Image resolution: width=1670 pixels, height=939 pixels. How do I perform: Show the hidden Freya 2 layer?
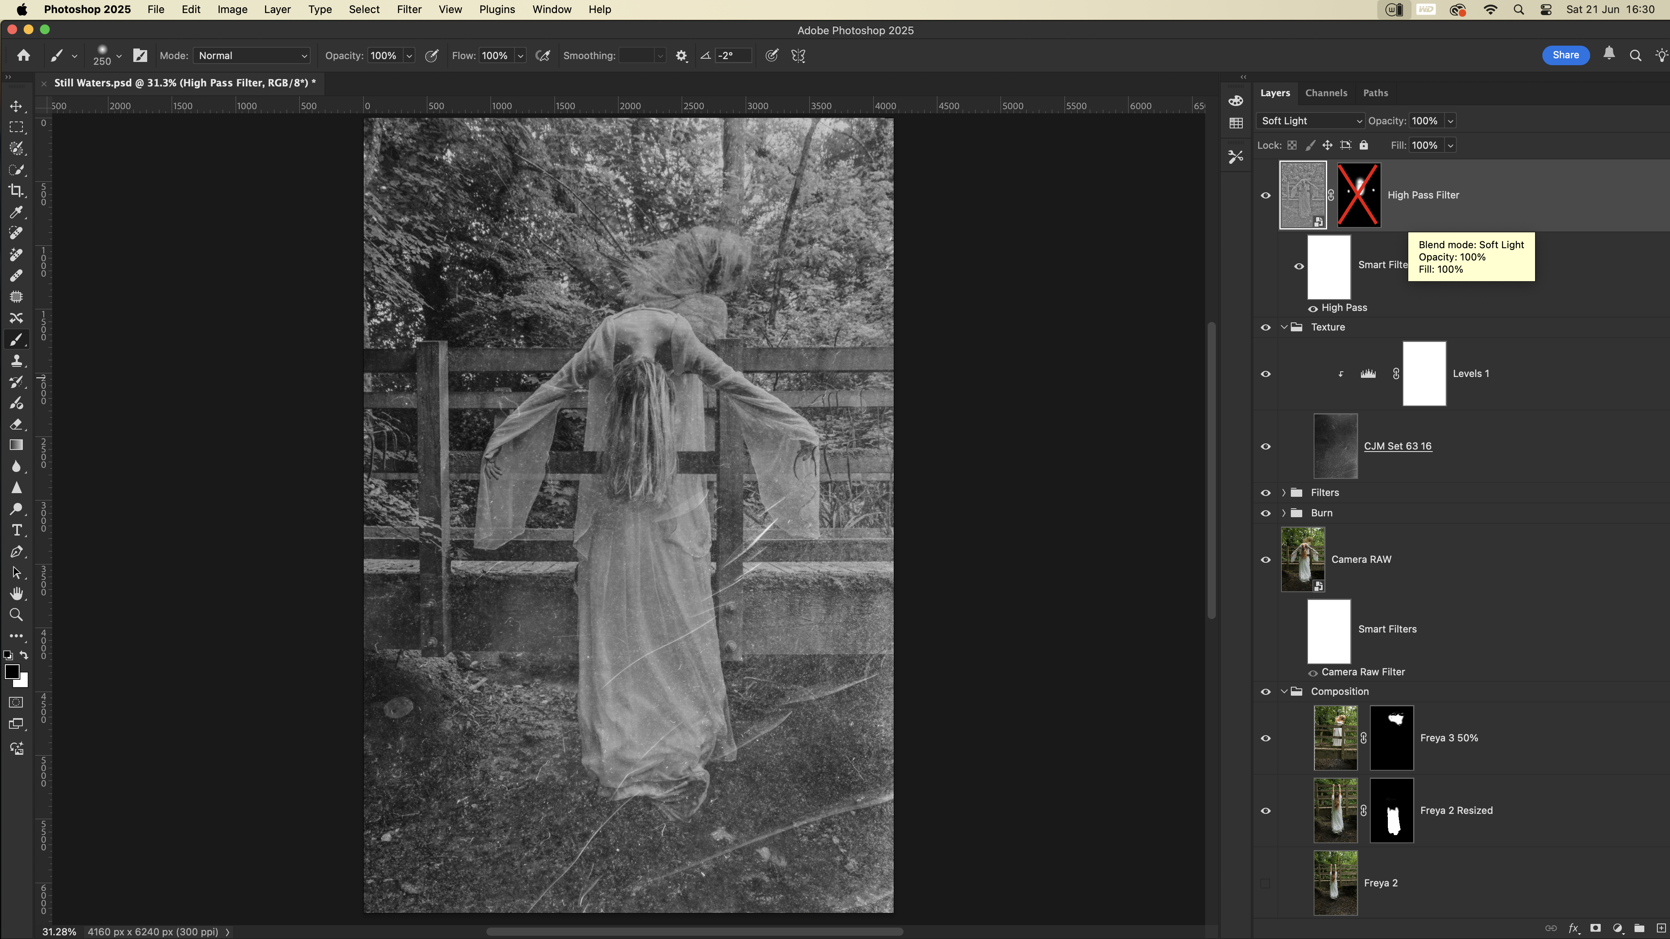coord(1265,883)
